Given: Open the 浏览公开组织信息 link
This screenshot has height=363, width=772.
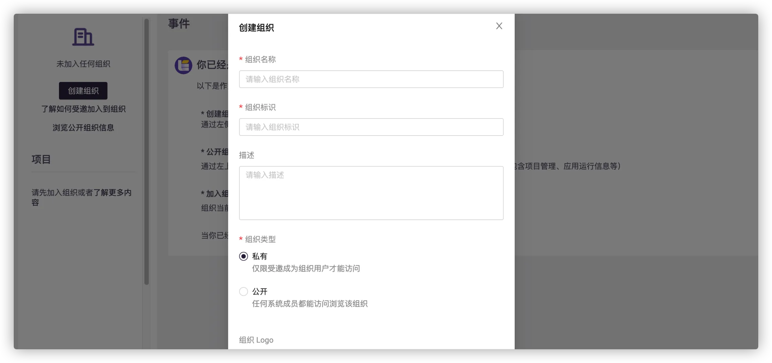Looking at the screenshot, I should coord(83,127).
